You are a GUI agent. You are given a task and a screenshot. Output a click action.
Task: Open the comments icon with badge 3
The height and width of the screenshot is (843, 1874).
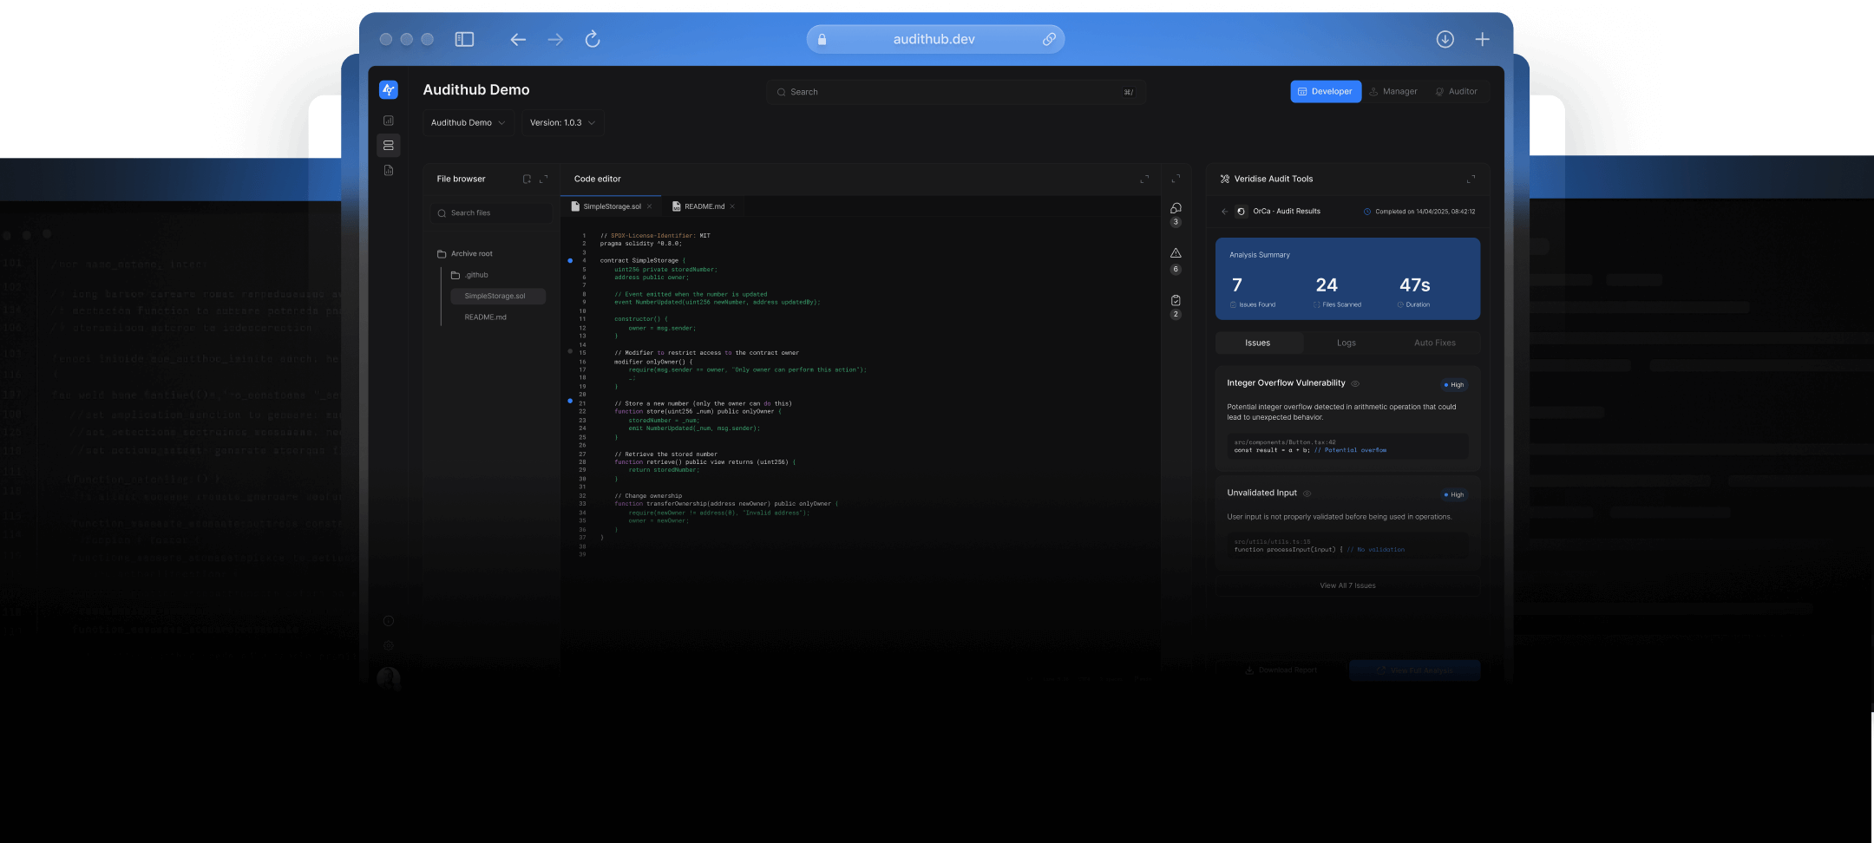[x=1176, y=208]
